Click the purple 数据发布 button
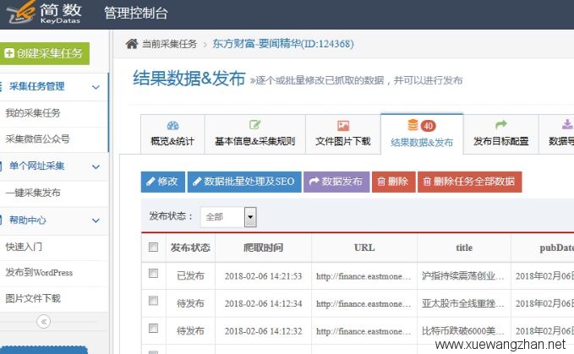The width and height of the screenshot is (574, 354). coord(336,182)
